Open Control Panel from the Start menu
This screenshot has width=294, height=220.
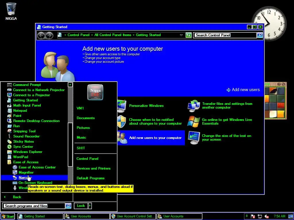tap(87, 159)
